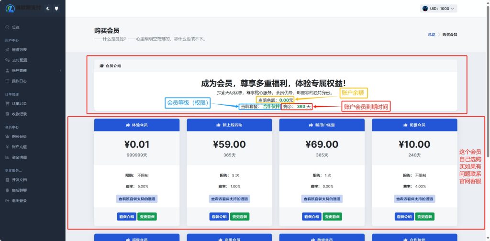The height and width of the screenshot is (241, 490).
Task: Click the 限购 1 次 text
Action: (322, 175)
